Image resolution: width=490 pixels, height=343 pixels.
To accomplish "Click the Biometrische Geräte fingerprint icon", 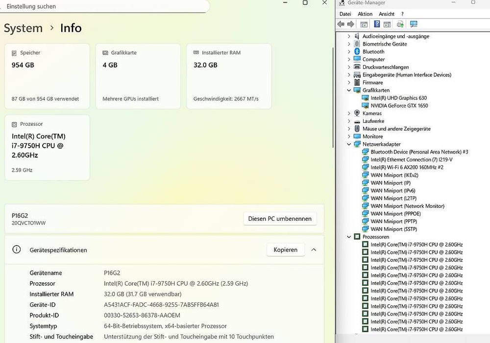I will [357, 44].
